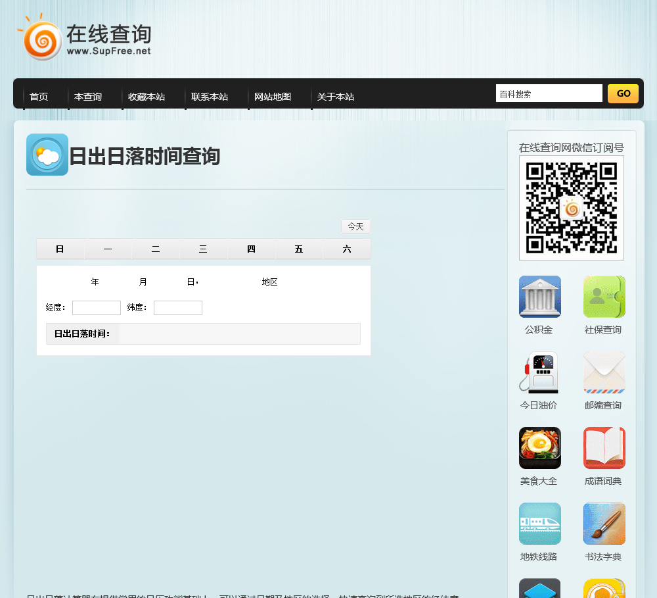
Task: Open the 邮编查询 envelope icon
Action: tap(604, 372)
